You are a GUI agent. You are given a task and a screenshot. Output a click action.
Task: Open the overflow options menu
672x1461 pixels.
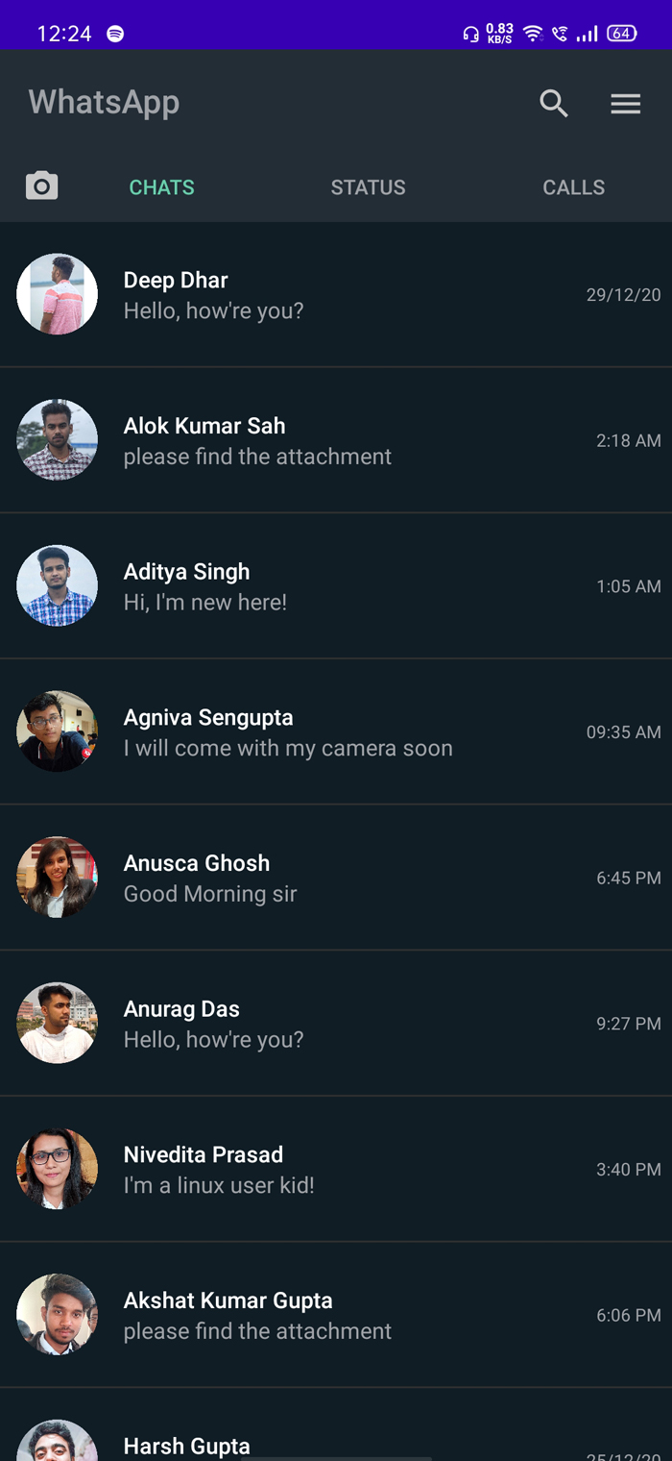pyautogui.click(x=626, y=103)
